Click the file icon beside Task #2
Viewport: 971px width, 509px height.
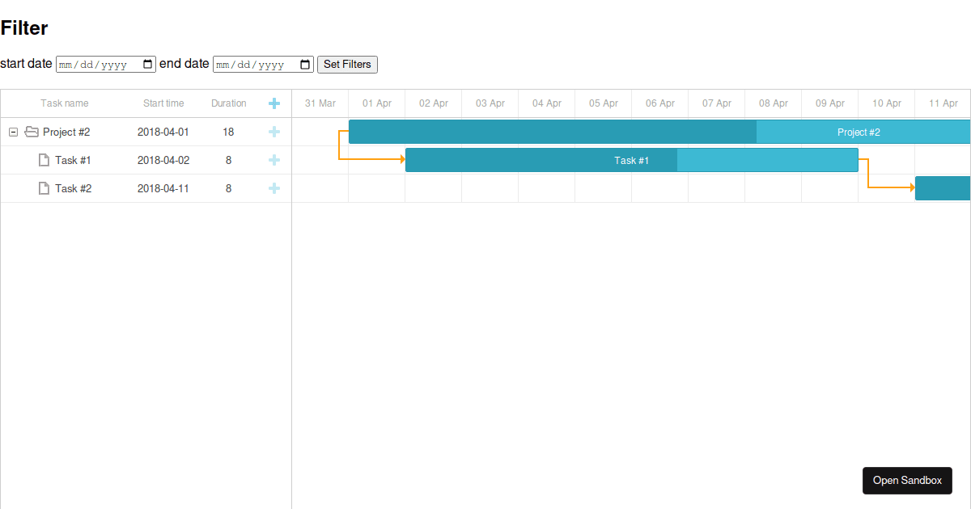(45, 188)
